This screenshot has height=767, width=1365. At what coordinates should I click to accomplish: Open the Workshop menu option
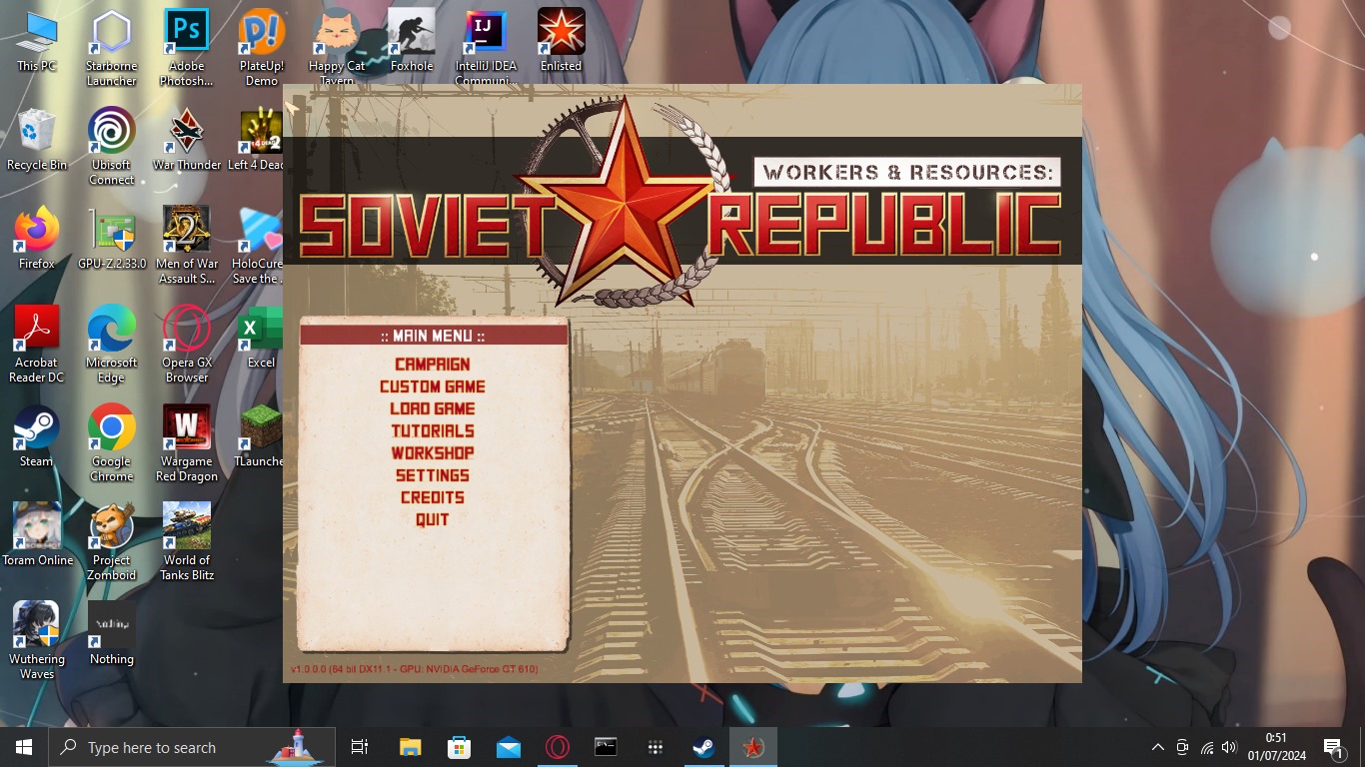[x=432, y=452]
